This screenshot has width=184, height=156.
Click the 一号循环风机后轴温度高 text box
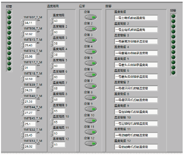point(136,100)
